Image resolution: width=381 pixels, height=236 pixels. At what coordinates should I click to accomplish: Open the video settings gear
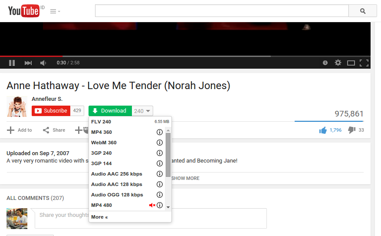[338, 63]
